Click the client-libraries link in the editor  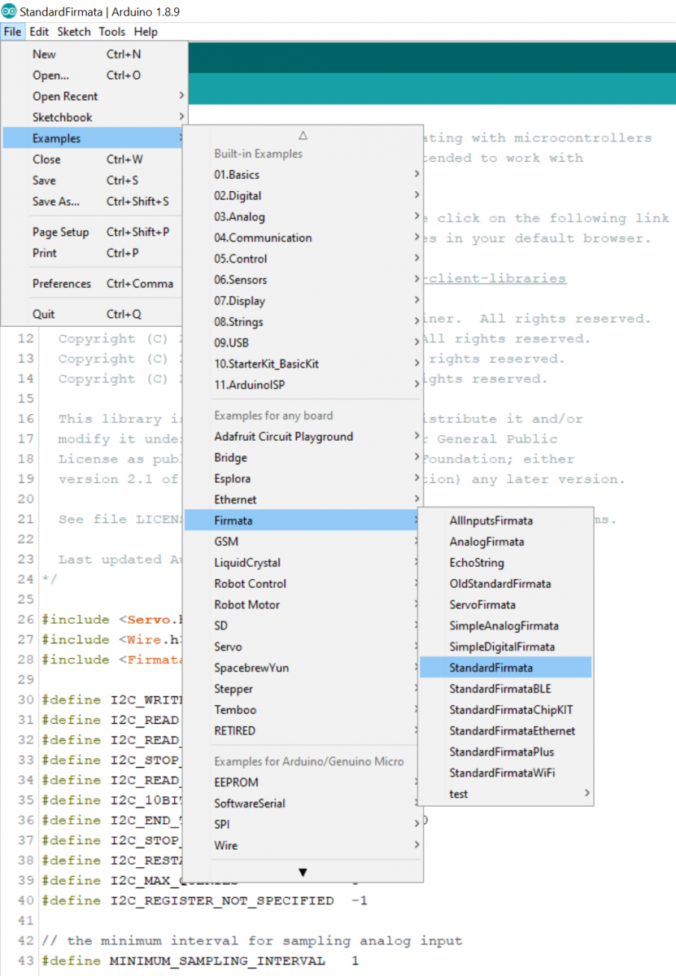495,278
